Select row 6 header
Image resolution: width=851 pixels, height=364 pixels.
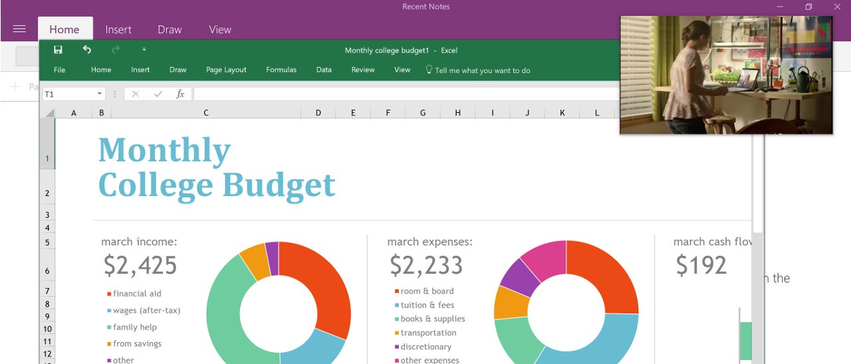tap(47, 267)
